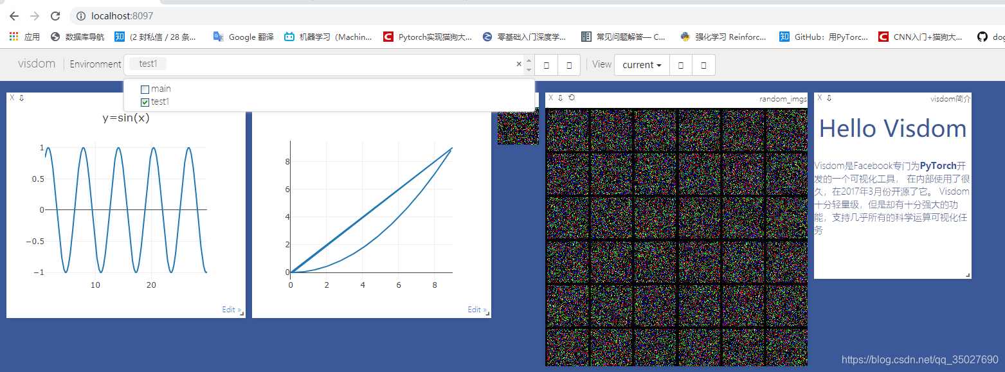The height and width of the screenshot is (372, 1005).
Task: Click first icon button right of Environment selector
Action: pos(547,65)
